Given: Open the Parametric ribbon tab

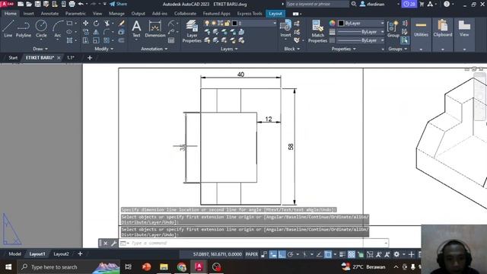Looking at the screenshot, I should 75,14.
